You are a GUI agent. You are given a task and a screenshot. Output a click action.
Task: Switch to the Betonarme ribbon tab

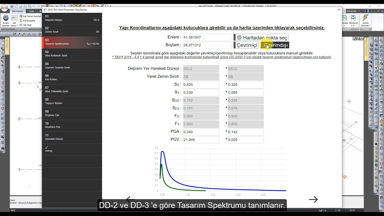[x=17, y=11]
